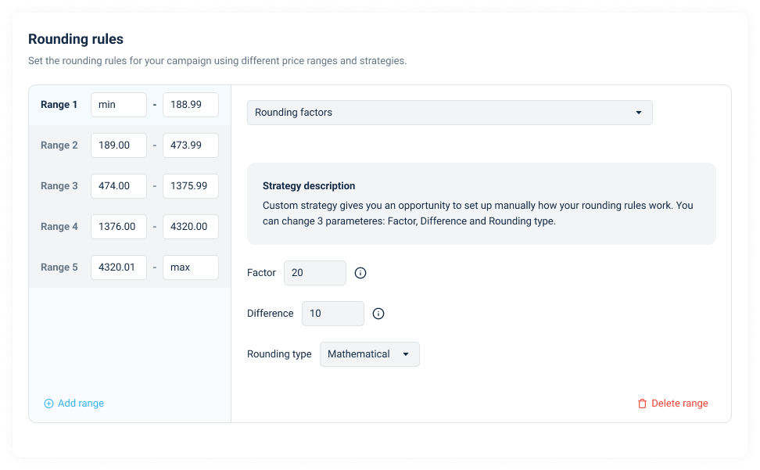Click the Add range link
The height and width of the screenshot is (470, 760).
coord(81,403)
